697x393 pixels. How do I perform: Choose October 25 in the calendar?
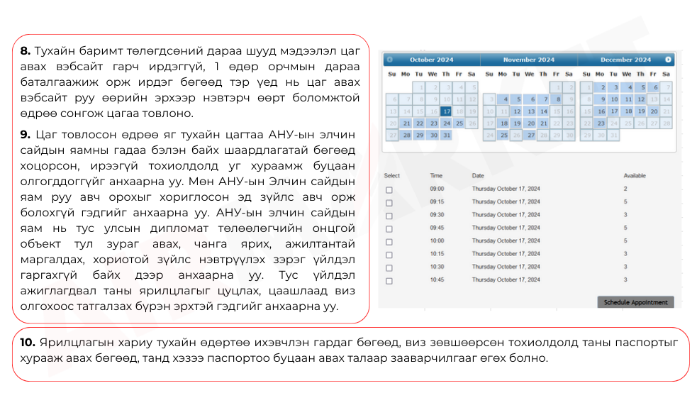coord(459,123)
